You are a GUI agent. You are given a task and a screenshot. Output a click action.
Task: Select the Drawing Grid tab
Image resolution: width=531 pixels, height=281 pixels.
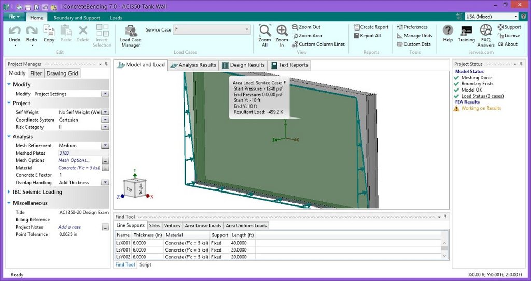click(x=62, y=73)
